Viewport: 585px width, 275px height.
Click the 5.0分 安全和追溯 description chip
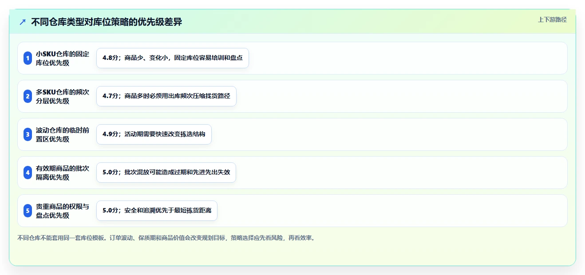pos(157,211)
